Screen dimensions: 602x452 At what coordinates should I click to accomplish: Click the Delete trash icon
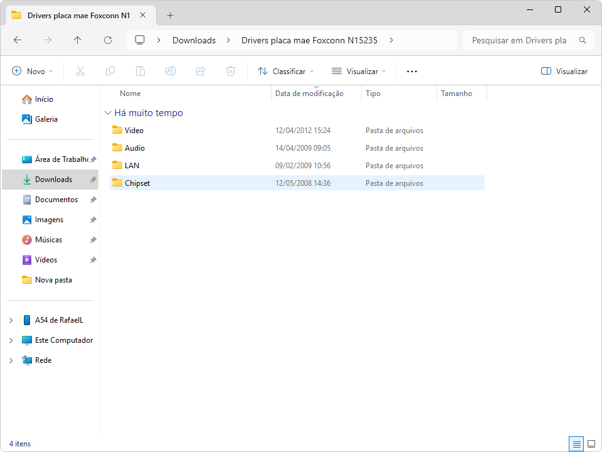(231, 71)
